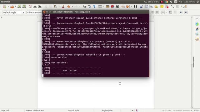Click the word count status bar field

click(x=35, y=110)
